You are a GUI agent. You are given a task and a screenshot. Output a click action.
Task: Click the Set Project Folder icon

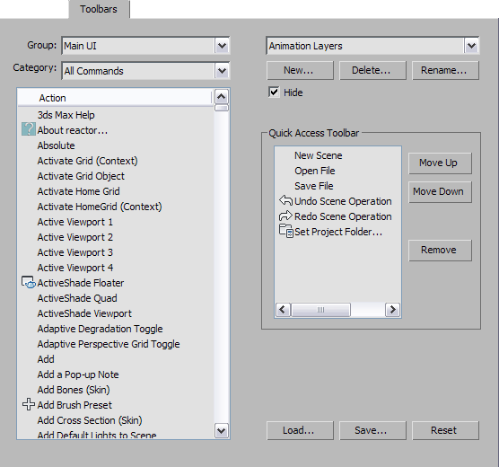pyautogui.click(x=285, y=232)
